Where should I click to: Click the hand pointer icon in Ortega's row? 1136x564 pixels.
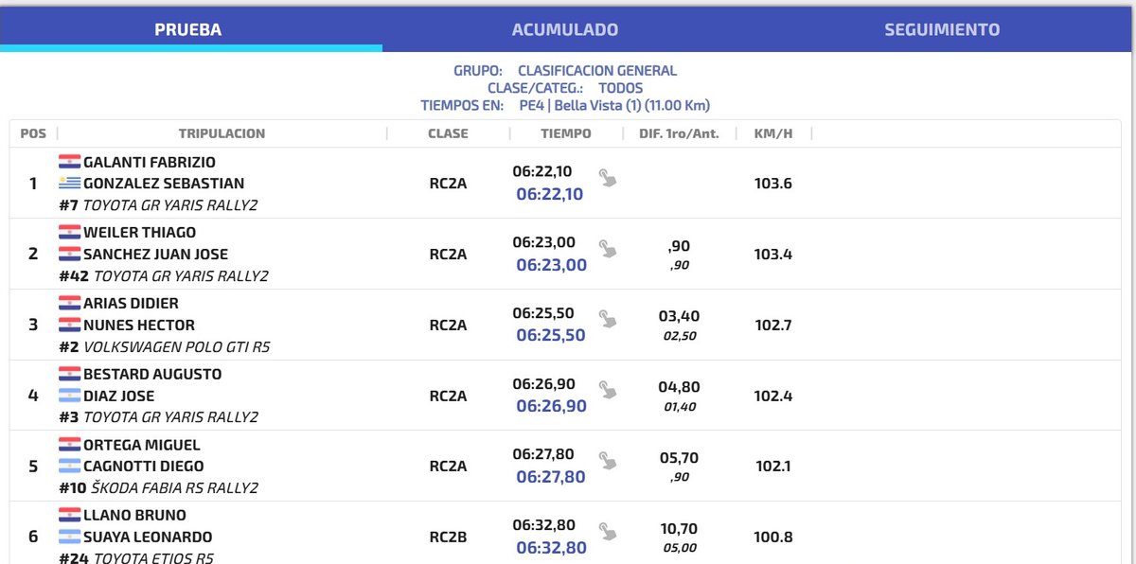(x=608, y=461)
